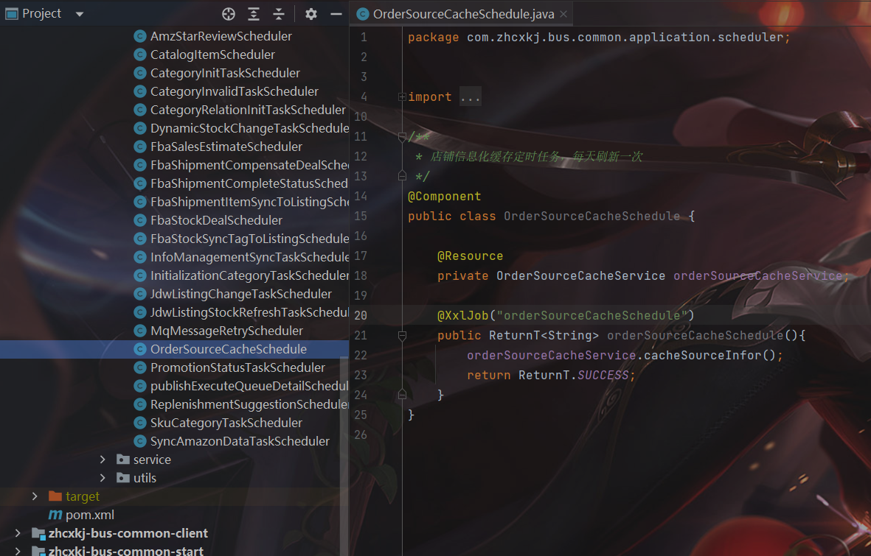Select FbaStockDealScheduler class

216,220
